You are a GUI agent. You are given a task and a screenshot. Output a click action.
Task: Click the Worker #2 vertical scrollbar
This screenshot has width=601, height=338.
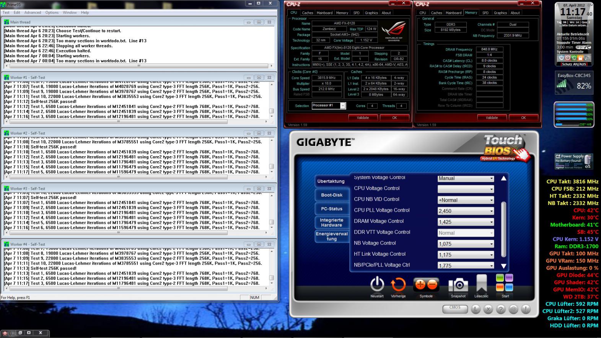(x=272, y=157)
